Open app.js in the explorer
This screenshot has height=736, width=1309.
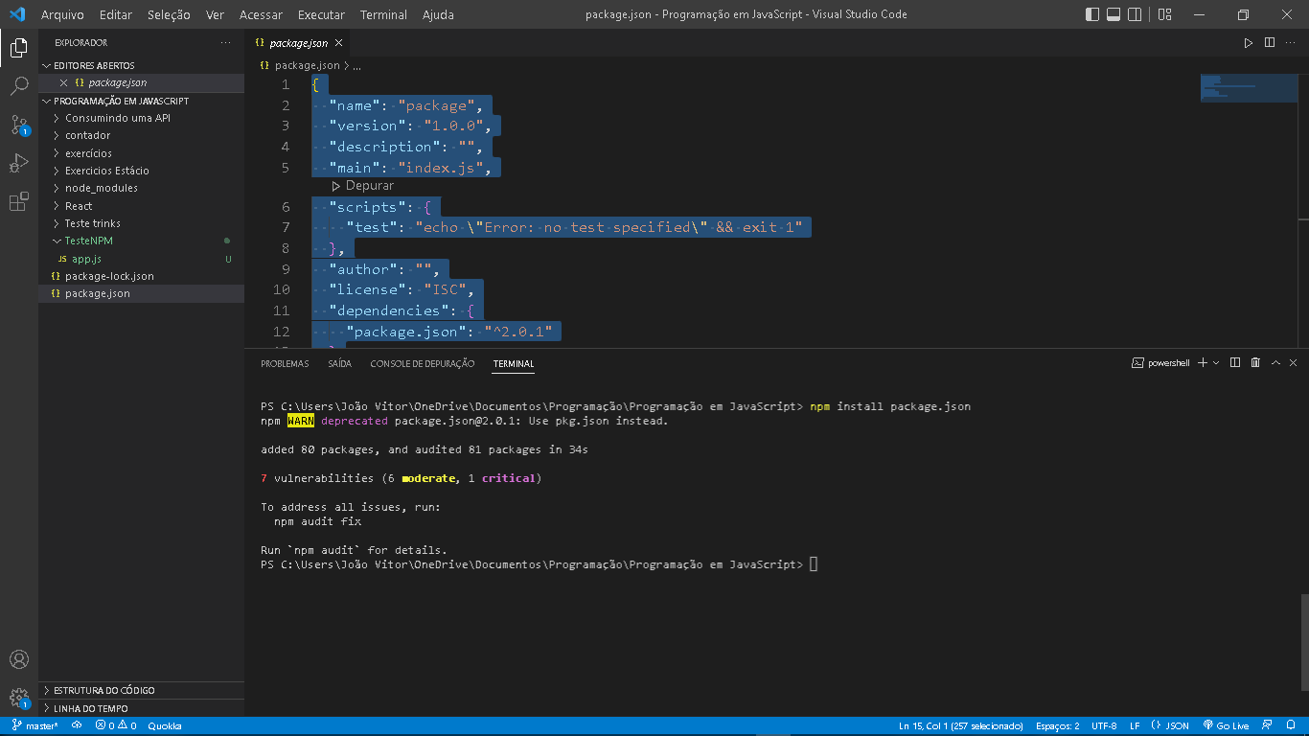pyautogui.click(x=141, y=259)
